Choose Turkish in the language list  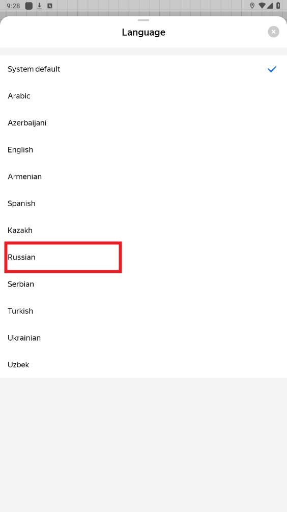pos(143,311)
